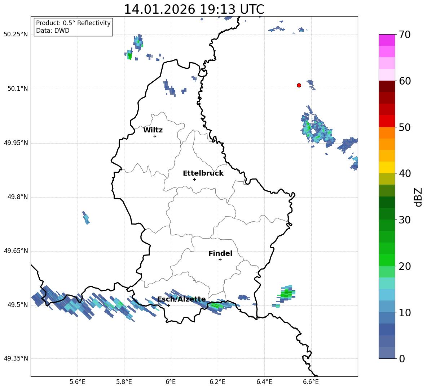Click the 49.35°N latitude label
The image size is (427, 389).
coord(16,358)
